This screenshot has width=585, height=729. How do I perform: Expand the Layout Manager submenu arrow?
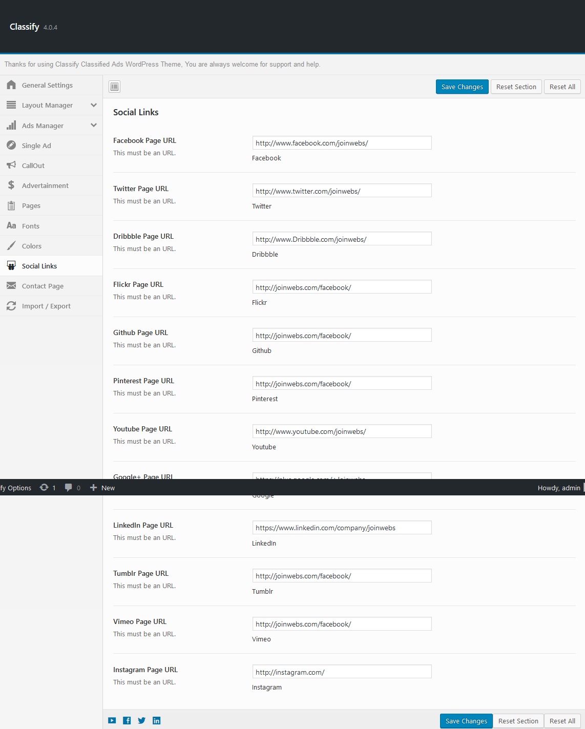tap(94, 105)
